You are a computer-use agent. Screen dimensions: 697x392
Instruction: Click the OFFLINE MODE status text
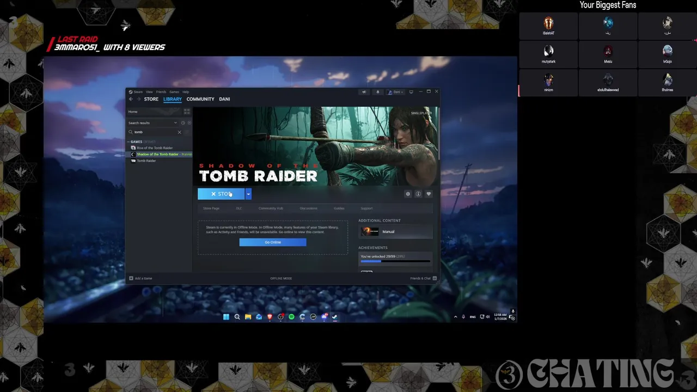click(281, 278)
